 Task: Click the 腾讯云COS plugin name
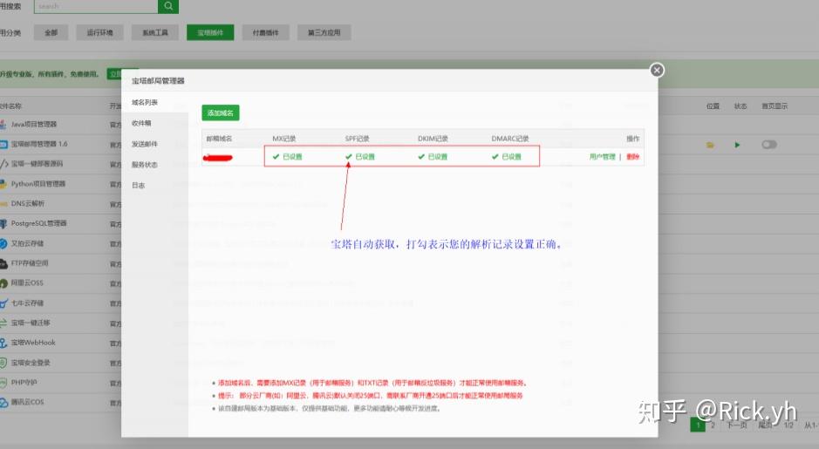pos(27,402)
